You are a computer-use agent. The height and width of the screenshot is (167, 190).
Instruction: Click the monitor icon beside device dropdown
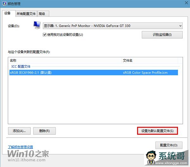coord(37,25)
